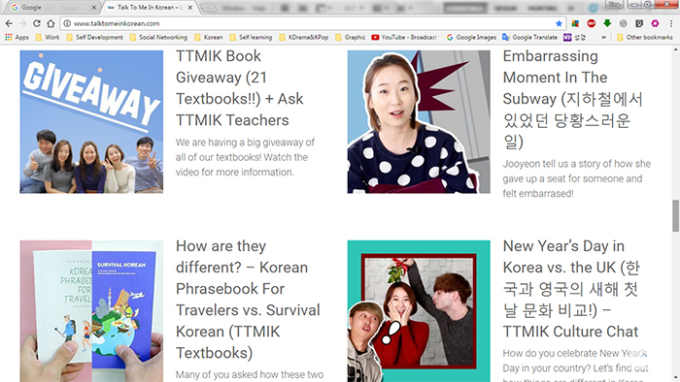Open the magenta hexagon extension icon

click(x=655, y=23)
